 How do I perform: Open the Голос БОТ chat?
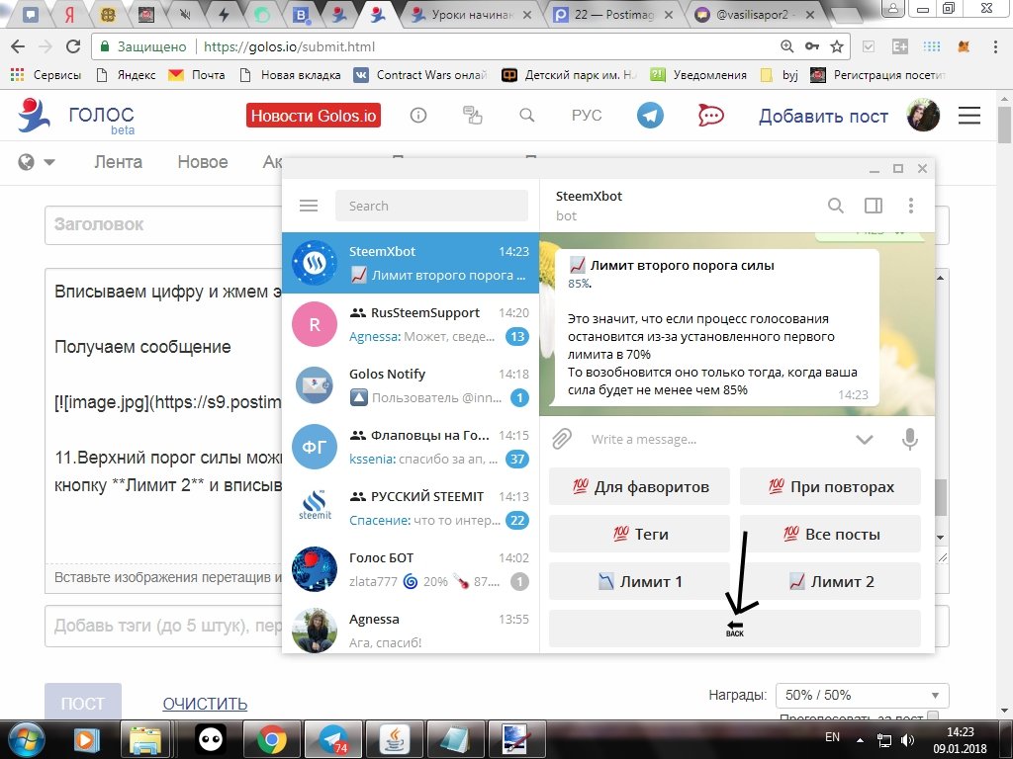tap(411, 569)
